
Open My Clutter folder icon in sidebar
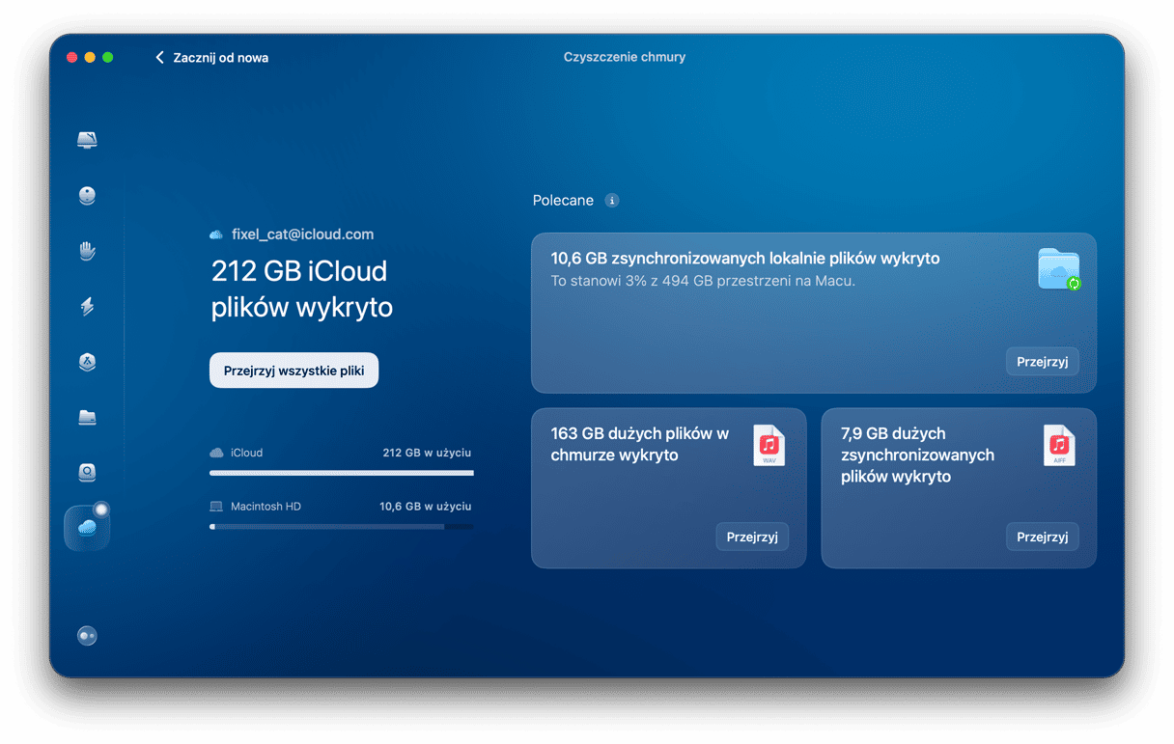tap(87, 418)
